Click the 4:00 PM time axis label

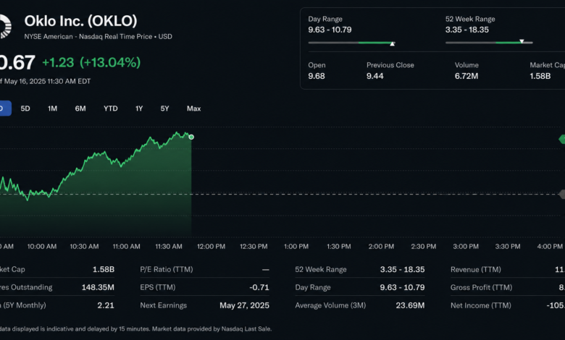[x=550, y=247]
